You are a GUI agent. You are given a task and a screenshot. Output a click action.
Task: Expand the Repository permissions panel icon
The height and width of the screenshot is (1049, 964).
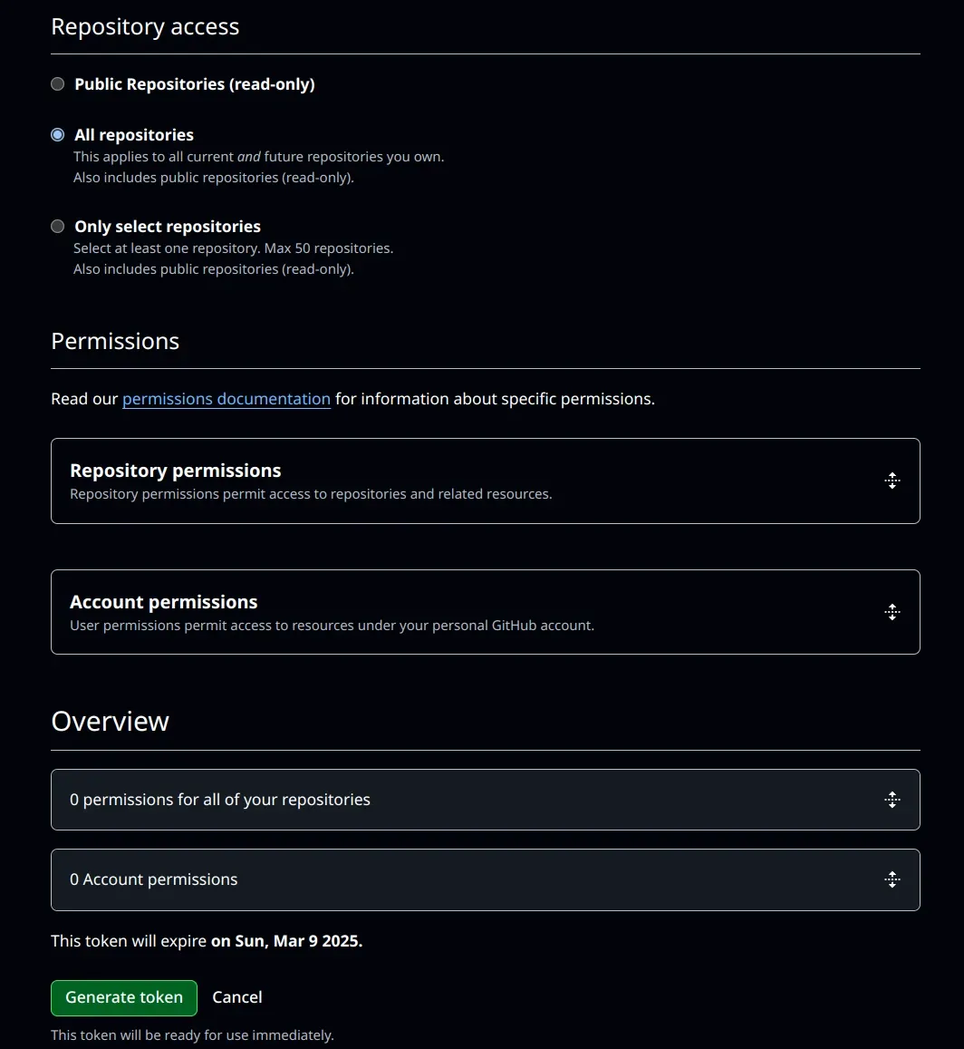point(892,481)
